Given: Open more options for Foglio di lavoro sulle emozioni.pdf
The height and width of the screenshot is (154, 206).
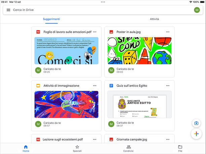Looking at the screenshot, I should pyautogui.click(x=95, y=32).
